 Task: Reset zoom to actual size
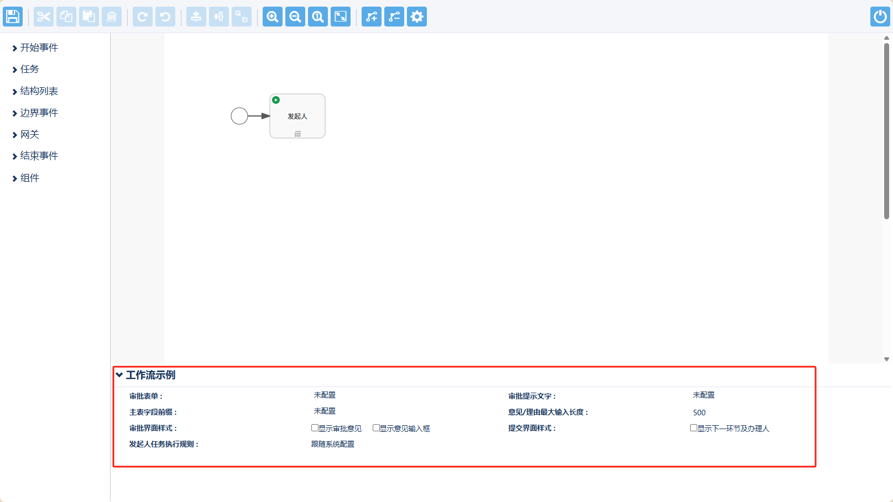point(318,17)
